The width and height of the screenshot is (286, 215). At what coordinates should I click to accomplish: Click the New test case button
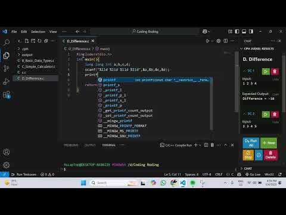click(269, 143)
